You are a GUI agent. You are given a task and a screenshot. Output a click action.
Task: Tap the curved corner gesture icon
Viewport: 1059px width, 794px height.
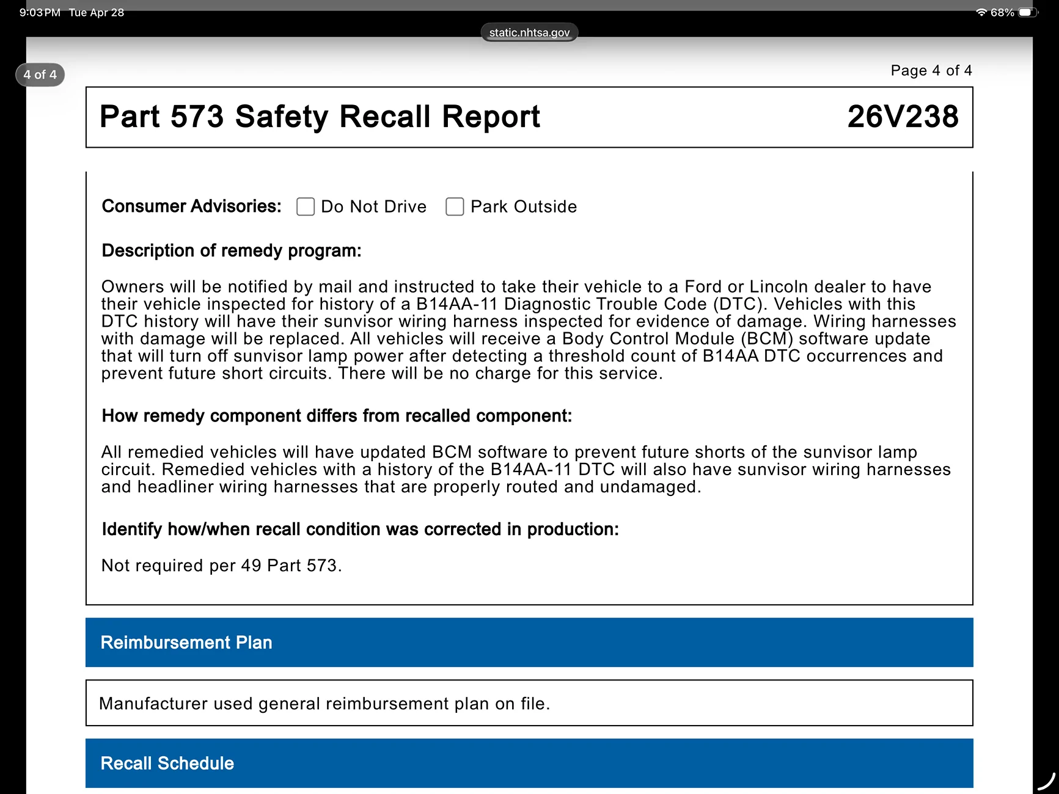click(1047, 782)
